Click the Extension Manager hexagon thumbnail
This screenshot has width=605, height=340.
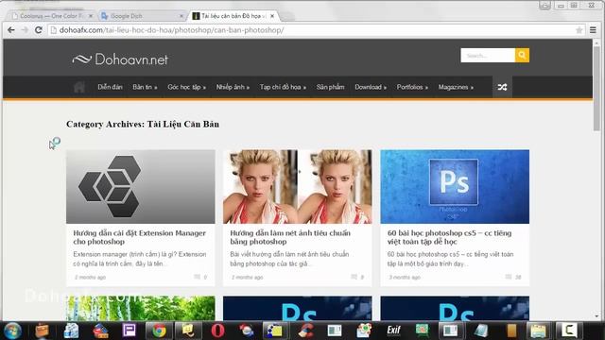pyautogui.click(x=141, y=187)
